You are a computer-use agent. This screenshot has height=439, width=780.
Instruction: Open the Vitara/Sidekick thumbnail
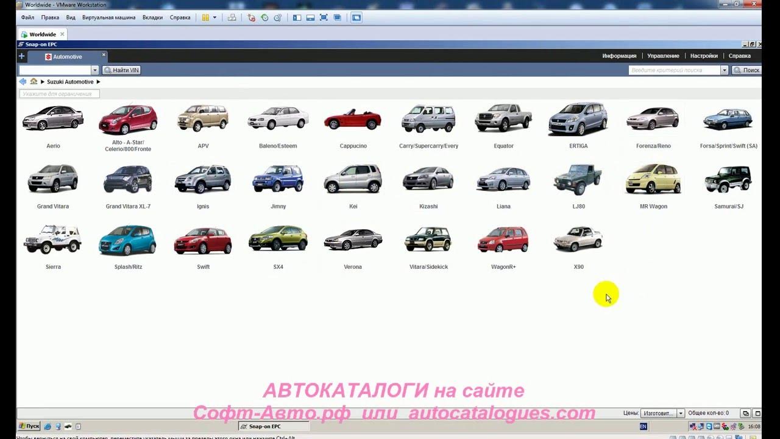click(x=428, y=239)
